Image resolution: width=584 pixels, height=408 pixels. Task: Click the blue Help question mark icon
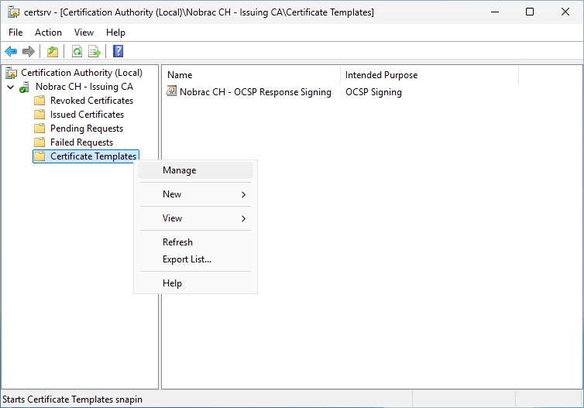point(118,51)
